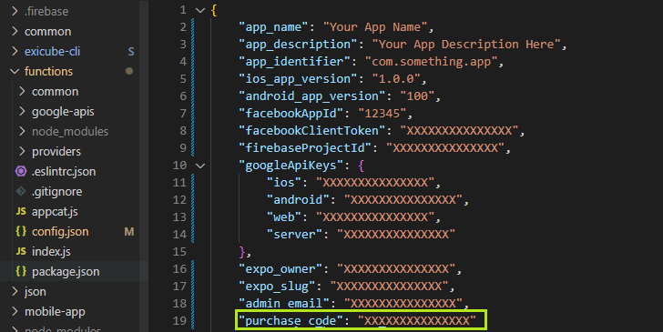
Task: Expand the exicube-cli folder chevron
Action: 15,51
